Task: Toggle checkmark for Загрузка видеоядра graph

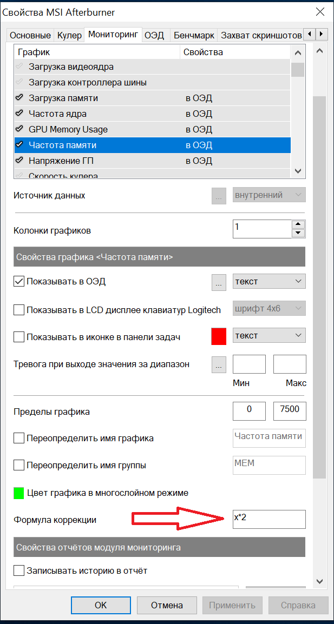Action: click(19, 67)
